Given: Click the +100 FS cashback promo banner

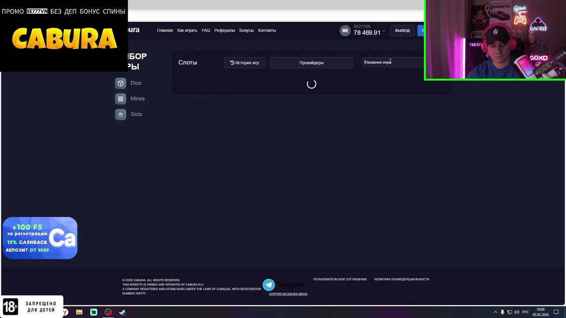Looking at the screenshot, I should point(40,238).
